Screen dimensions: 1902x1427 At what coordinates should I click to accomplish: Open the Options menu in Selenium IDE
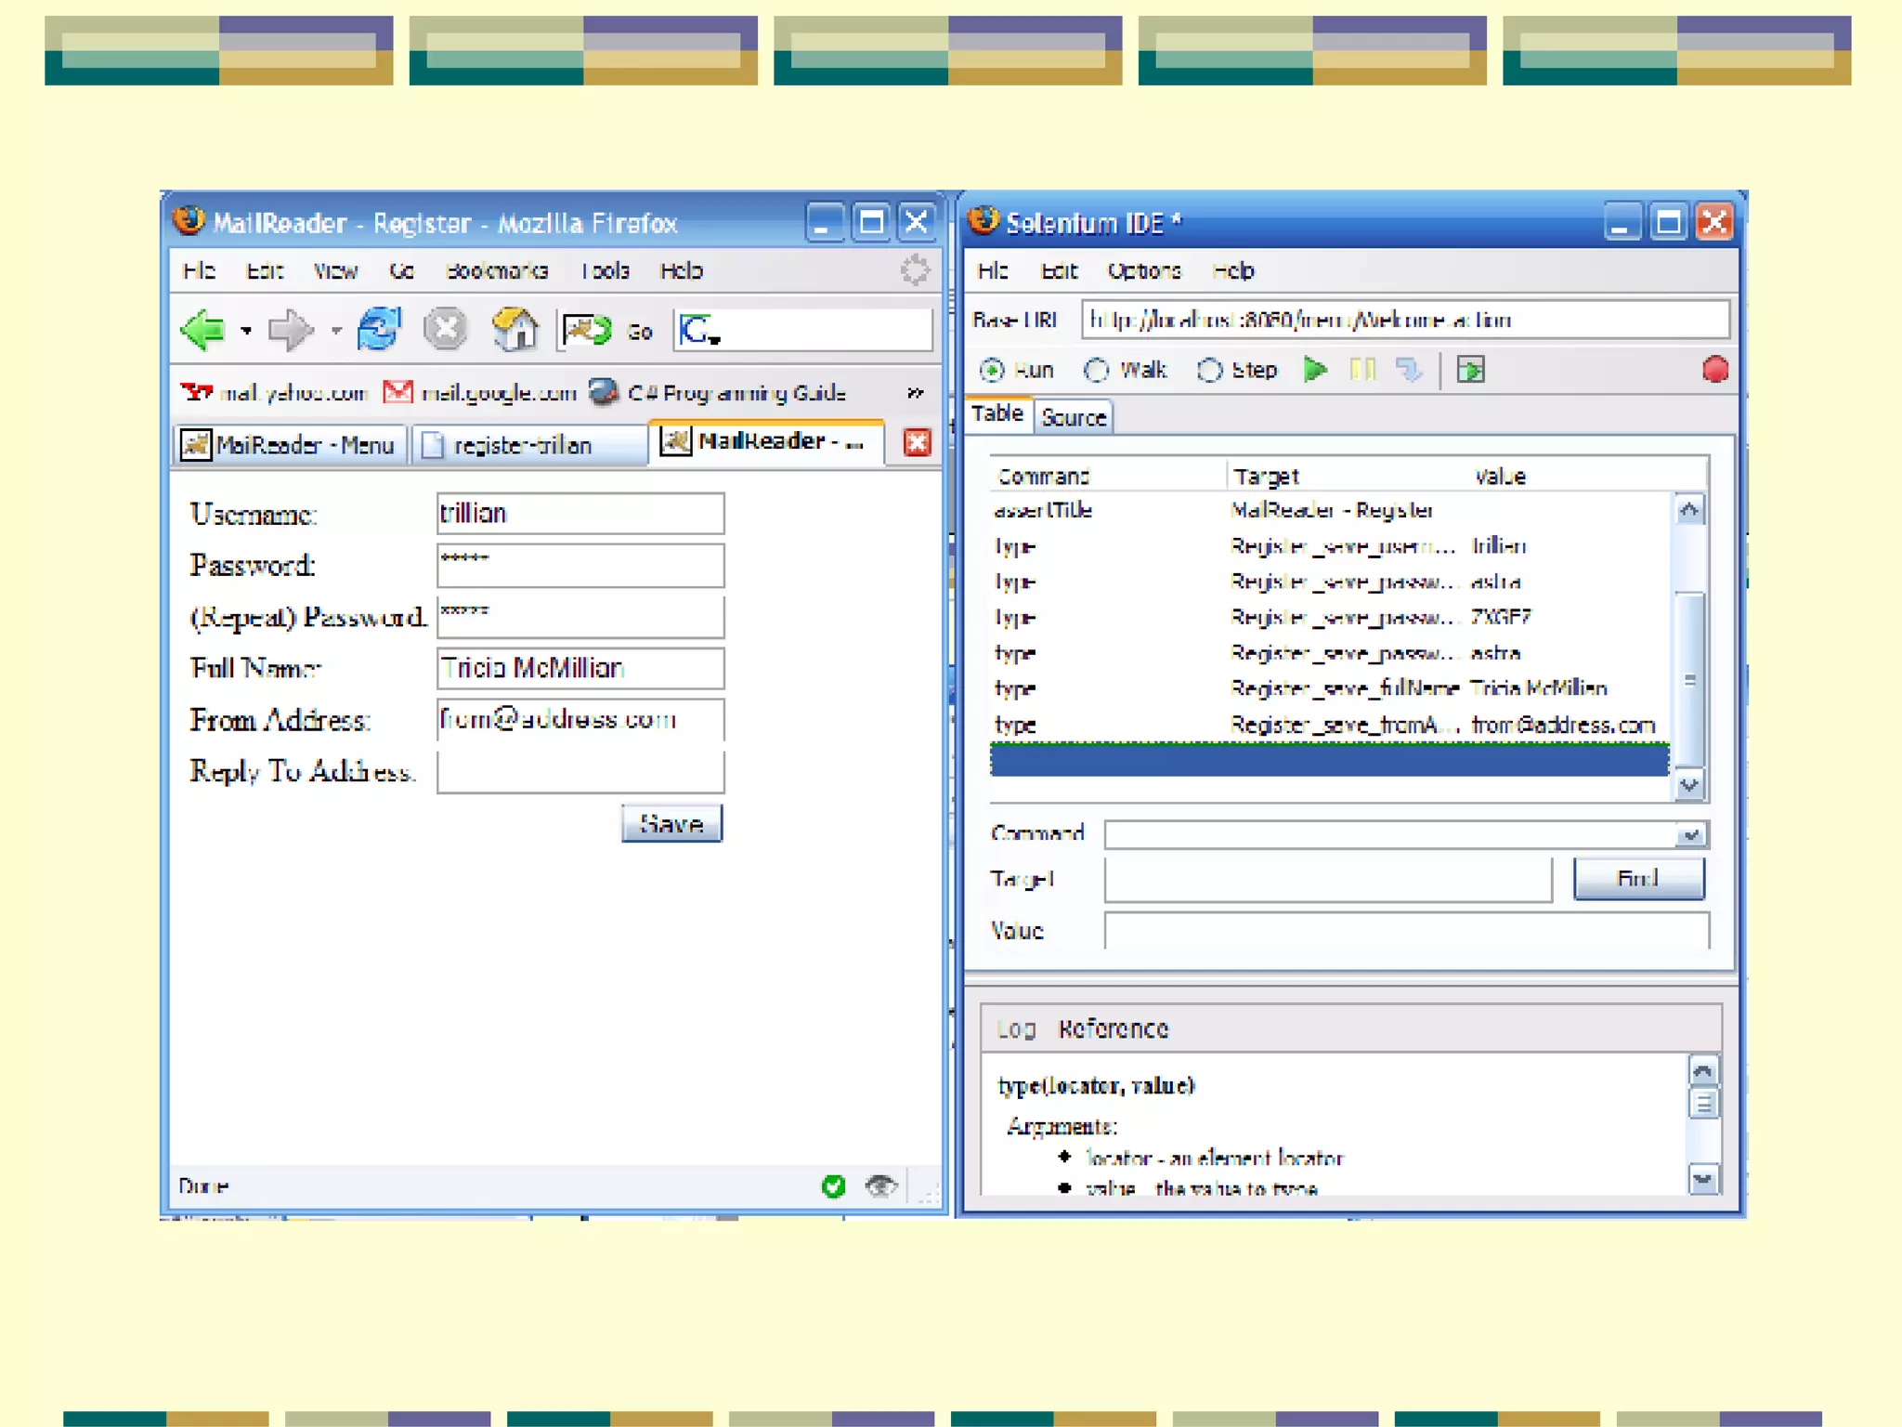pyautogui.click(x=1143, y=271)
